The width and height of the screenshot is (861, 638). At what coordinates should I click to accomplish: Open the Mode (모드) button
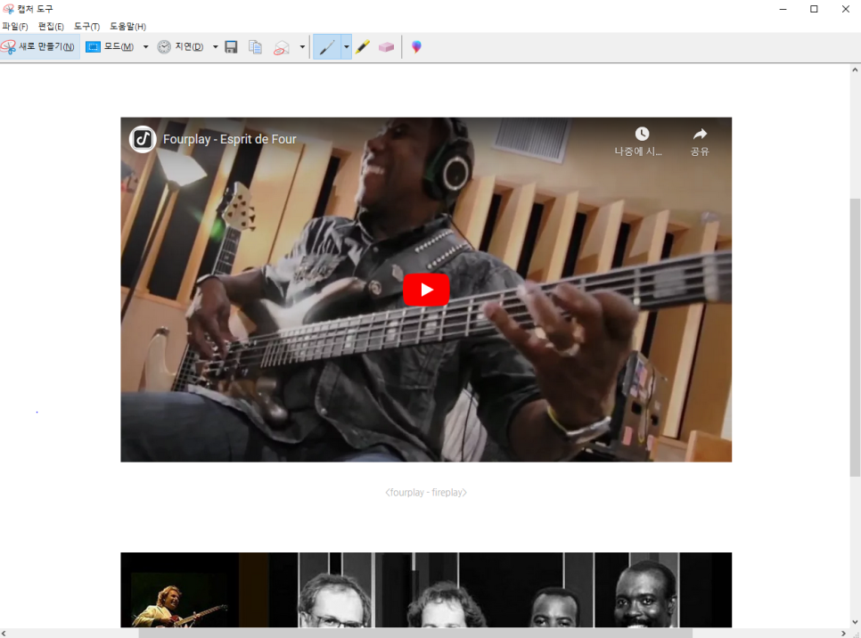click(x=110, y=46)
